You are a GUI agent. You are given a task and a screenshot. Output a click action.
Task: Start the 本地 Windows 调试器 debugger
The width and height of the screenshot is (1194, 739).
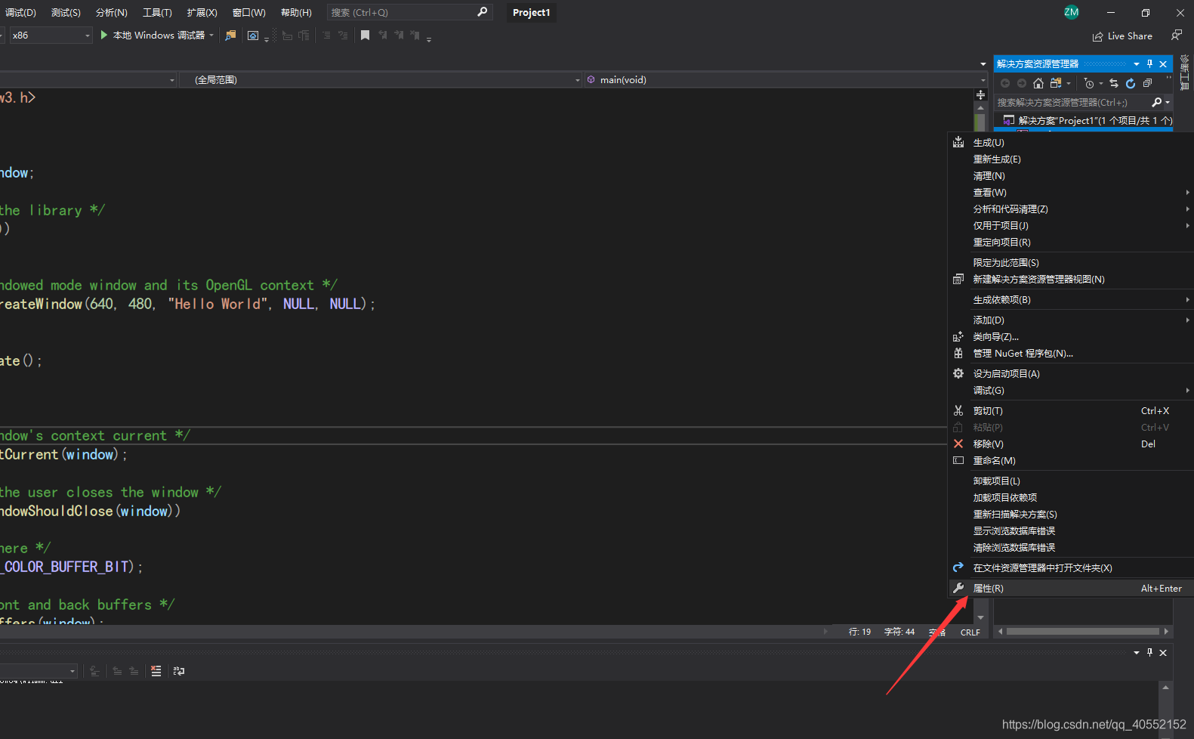click(153, 36)
